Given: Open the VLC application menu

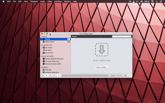Looking at the screenshot, I should click(9, 1).
